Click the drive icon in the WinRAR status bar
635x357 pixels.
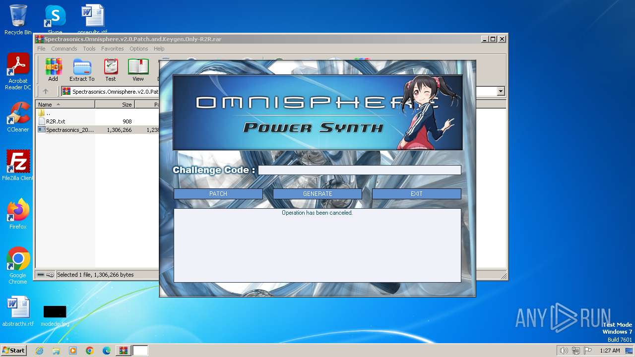[41, 275]
